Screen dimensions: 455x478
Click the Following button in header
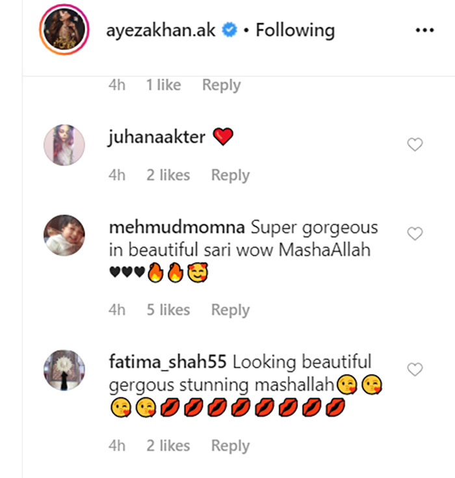pyautogui.click(x=295, y=31)
